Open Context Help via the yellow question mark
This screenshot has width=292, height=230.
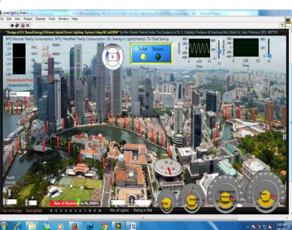[282, 26]
